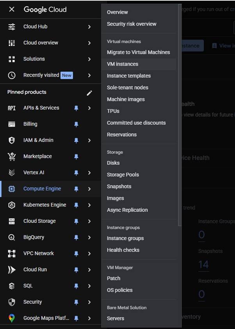Expand the Vertex AI submenu arrow

(x=89, y=173)
